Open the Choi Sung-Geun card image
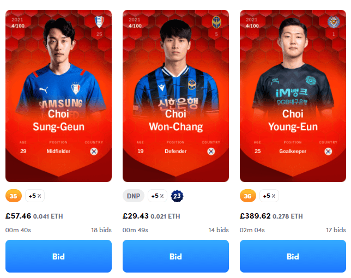 click(59, 96)
